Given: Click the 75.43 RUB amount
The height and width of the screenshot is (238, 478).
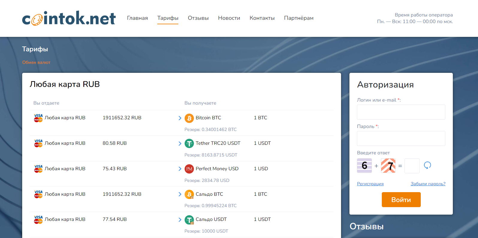Looking at the screenshot, I should coord(115,169).
